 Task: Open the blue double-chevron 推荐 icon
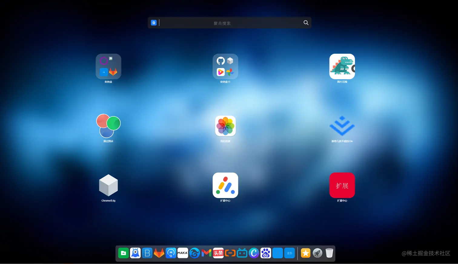point(342,126)
